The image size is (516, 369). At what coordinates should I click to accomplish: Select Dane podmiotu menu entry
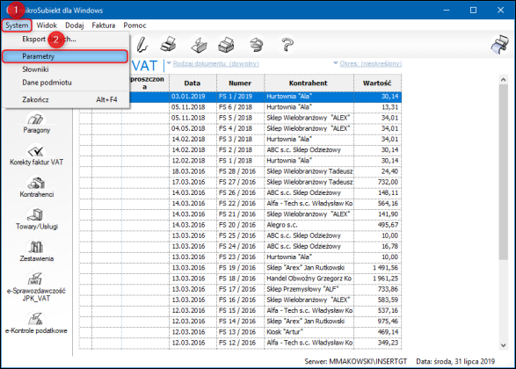click(47, 83)
